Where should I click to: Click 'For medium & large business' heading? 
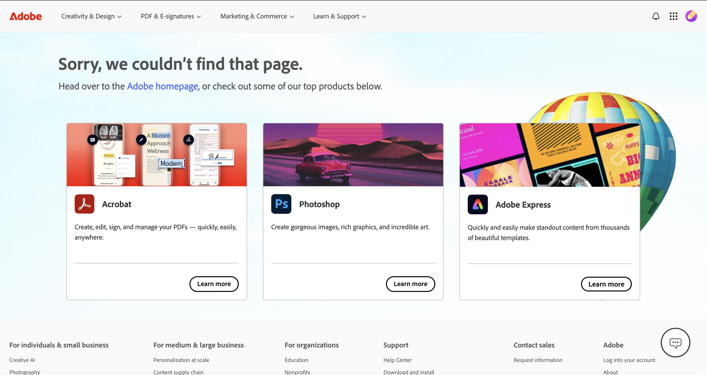point(199,345)
